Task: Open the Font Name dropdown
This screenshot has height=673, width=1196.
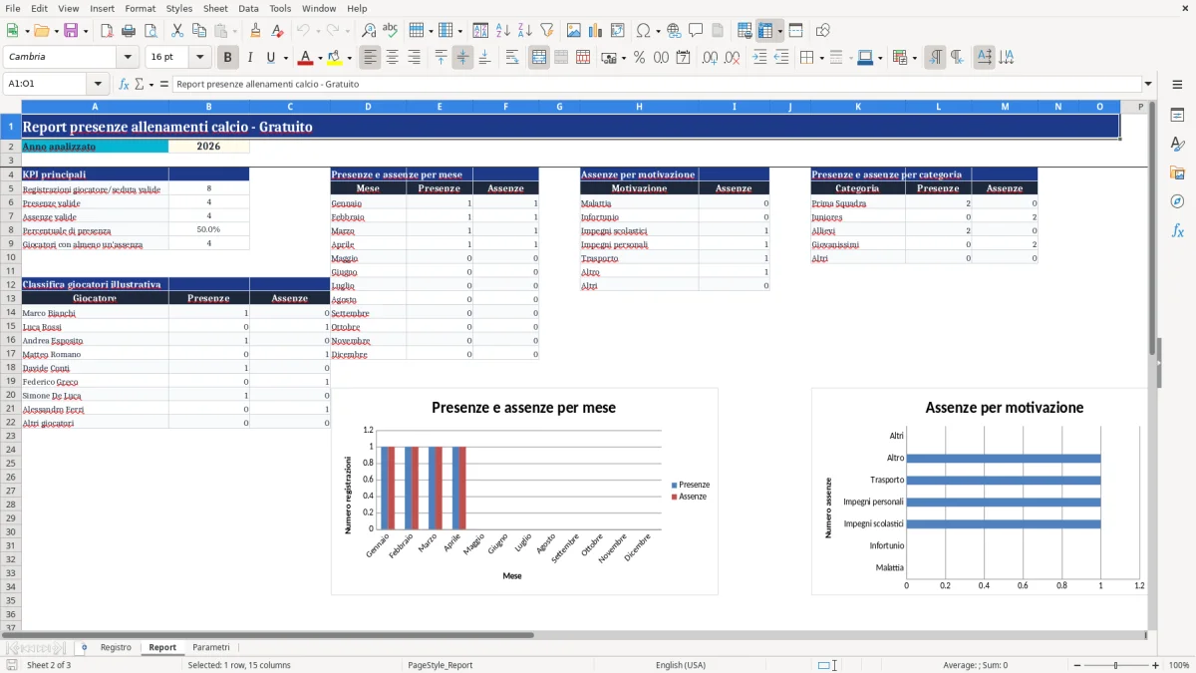Action: 128,58
